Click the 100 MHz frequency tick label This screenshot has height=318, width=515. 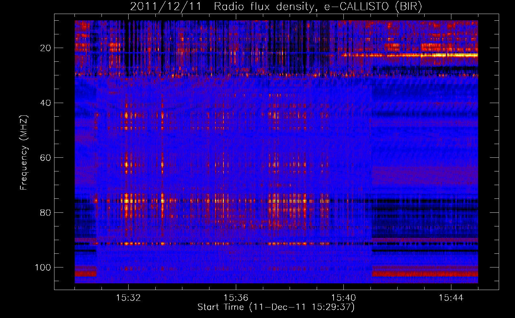[43, 267]
